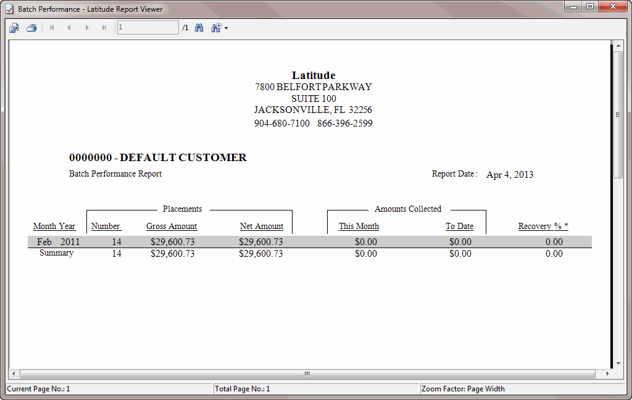Screen dimensions: 632x400
Task: Go to the previous page
Action: 69,27
